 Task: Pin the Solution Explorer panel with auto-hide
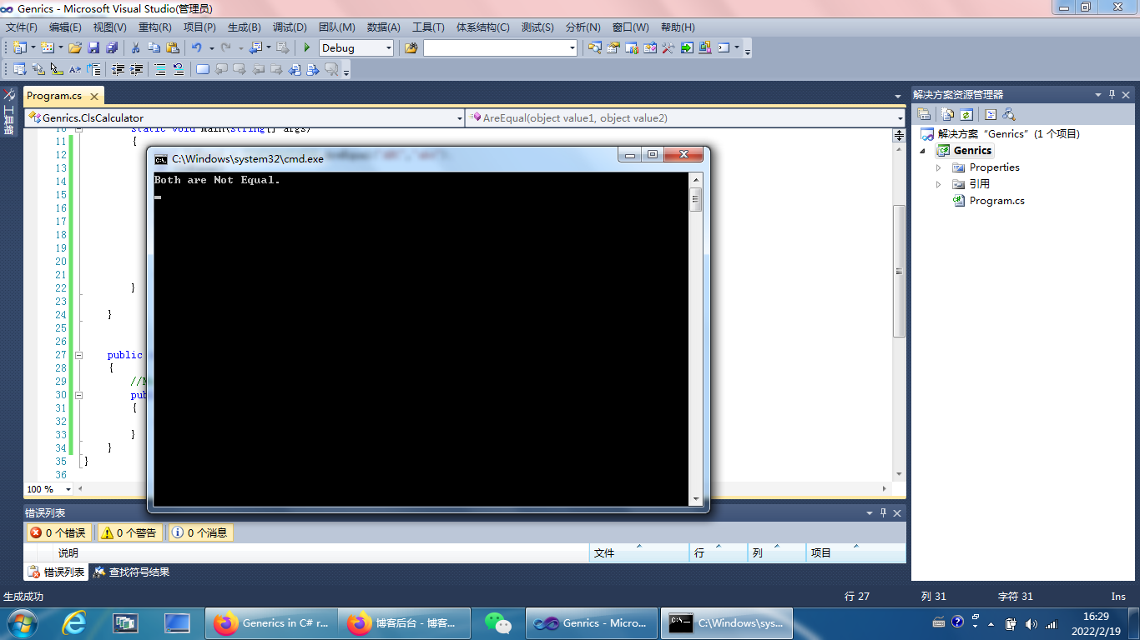click(x=1112, y=94)
